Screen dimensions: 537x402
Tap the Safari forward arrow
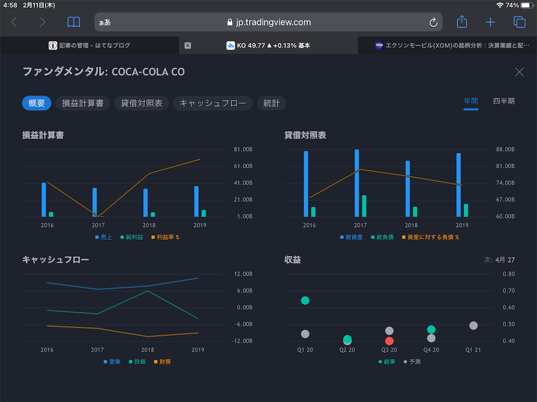42,22
